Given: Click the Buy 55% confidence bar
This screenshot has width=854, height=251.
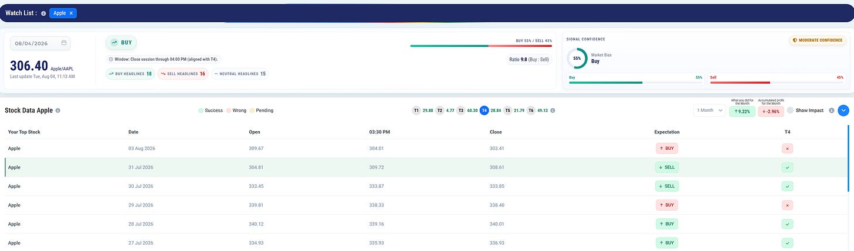Looking at the screenshot, I should click(x=635, y=82).
